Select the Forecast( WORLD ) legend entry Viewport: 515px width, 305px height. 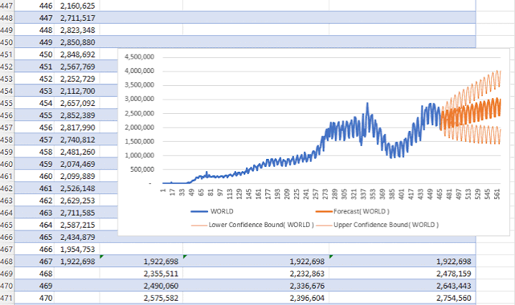[352, 211]
